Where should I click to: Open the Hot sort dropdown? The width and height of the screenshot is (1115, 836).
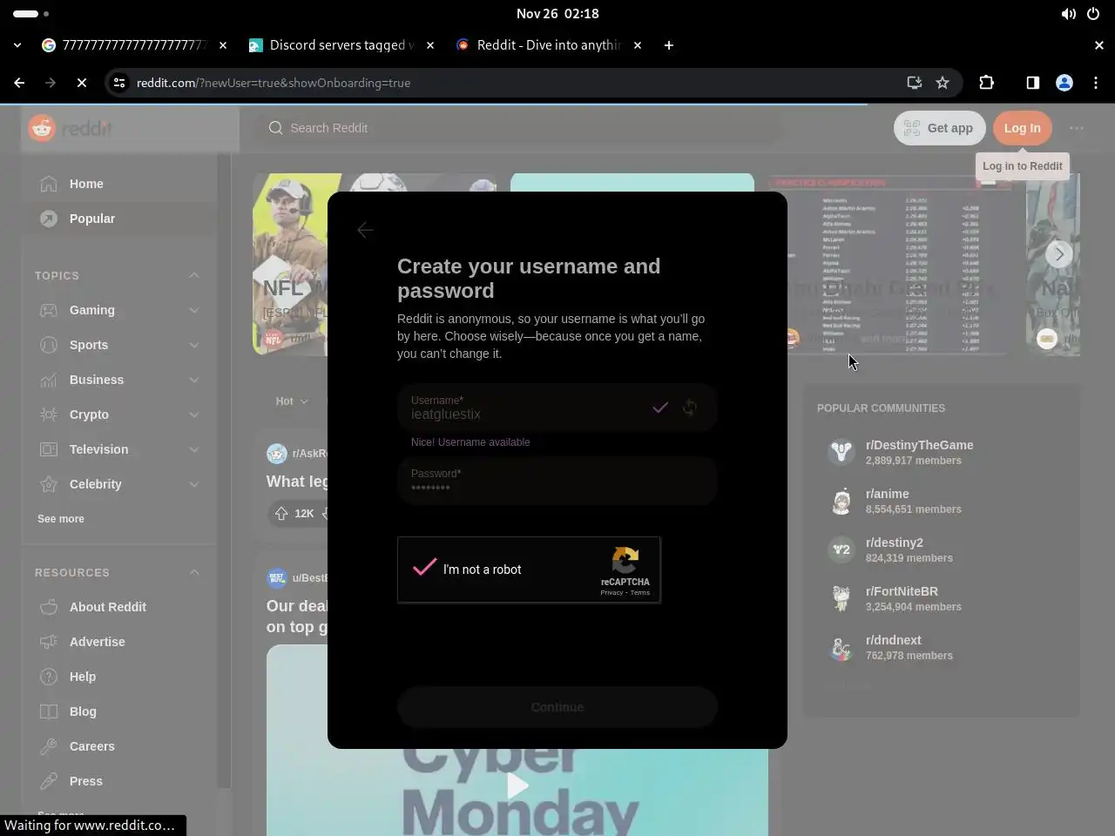point(292,401)
